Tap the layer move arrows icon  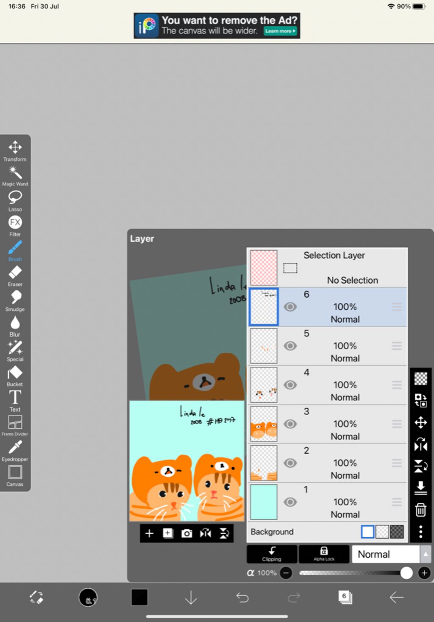420,422
